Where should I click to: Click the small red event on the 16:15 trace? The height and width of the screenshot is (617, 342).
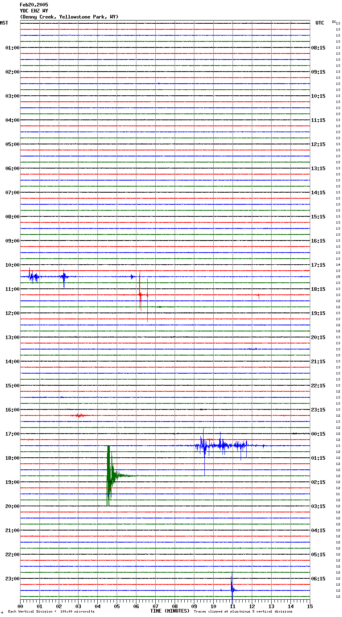click(x=80, y=415)
